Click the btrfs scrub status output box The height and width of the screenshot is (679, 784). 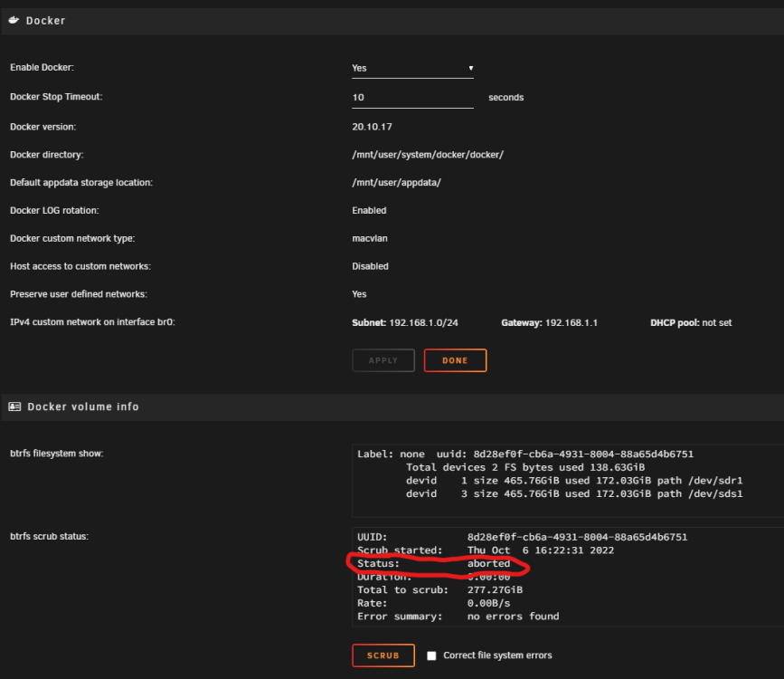568,577
